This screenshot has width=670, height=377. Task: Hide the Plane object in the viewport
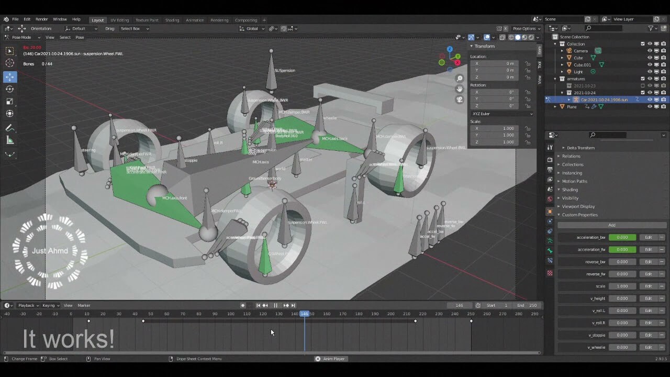point(650,106)
